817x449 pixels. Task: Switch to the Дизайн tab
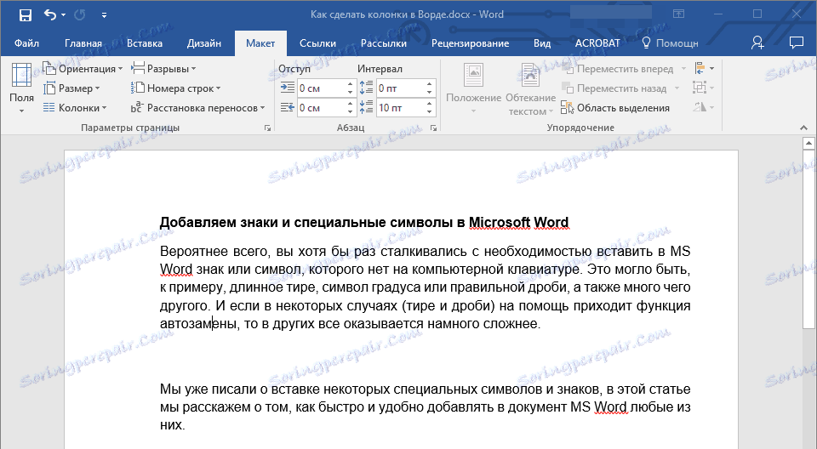[203, 43]
